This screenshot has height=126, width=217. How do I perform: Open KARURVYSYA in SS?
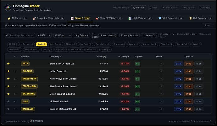point(199,79)
